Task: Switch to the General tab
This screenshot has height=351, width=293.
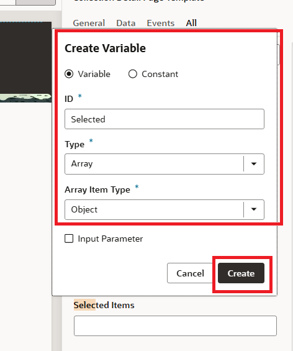Action: [x=89, y=23]
